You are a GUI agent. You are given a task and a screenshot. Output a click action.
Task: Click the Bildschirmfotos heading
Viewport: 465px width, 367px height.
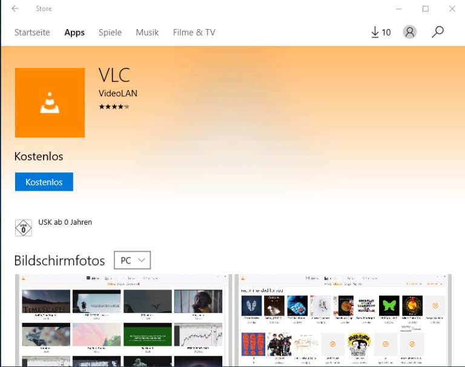pos(59,260)
